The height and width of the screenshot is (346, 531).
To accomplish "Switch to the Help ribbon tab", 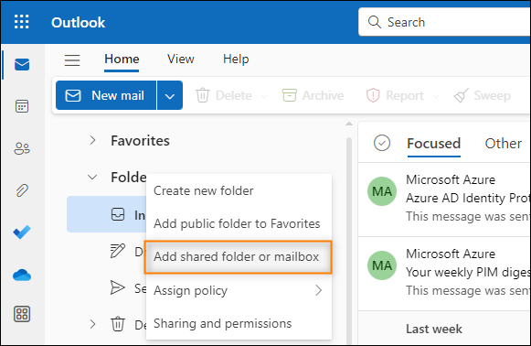I will point(236,59).
